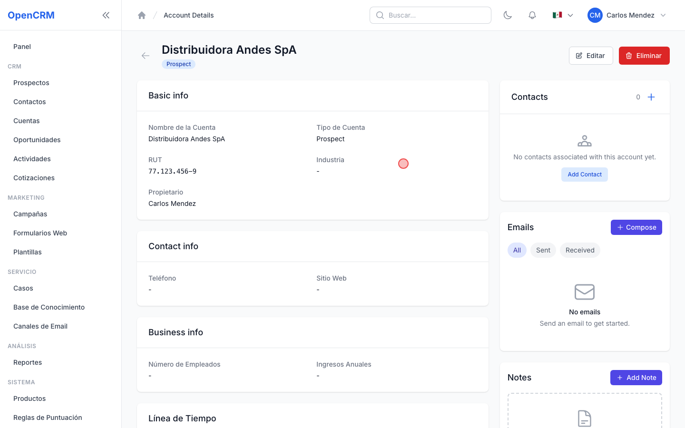Collapse the sidebar with double chevron icon
685x428 pixels.
(106, 15)
